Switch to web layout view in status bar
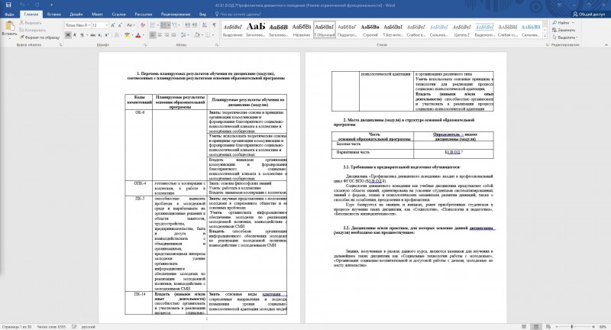 coord(548,326)
